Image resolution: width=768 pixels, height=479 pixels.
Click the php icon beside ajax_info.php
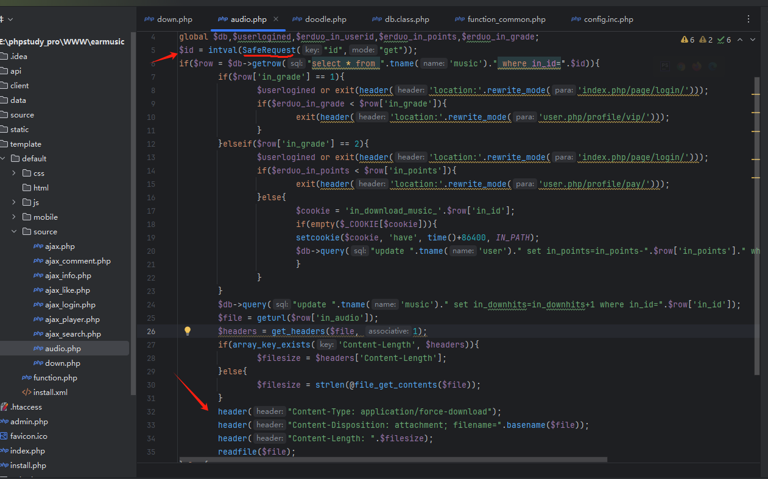point(38,275)
